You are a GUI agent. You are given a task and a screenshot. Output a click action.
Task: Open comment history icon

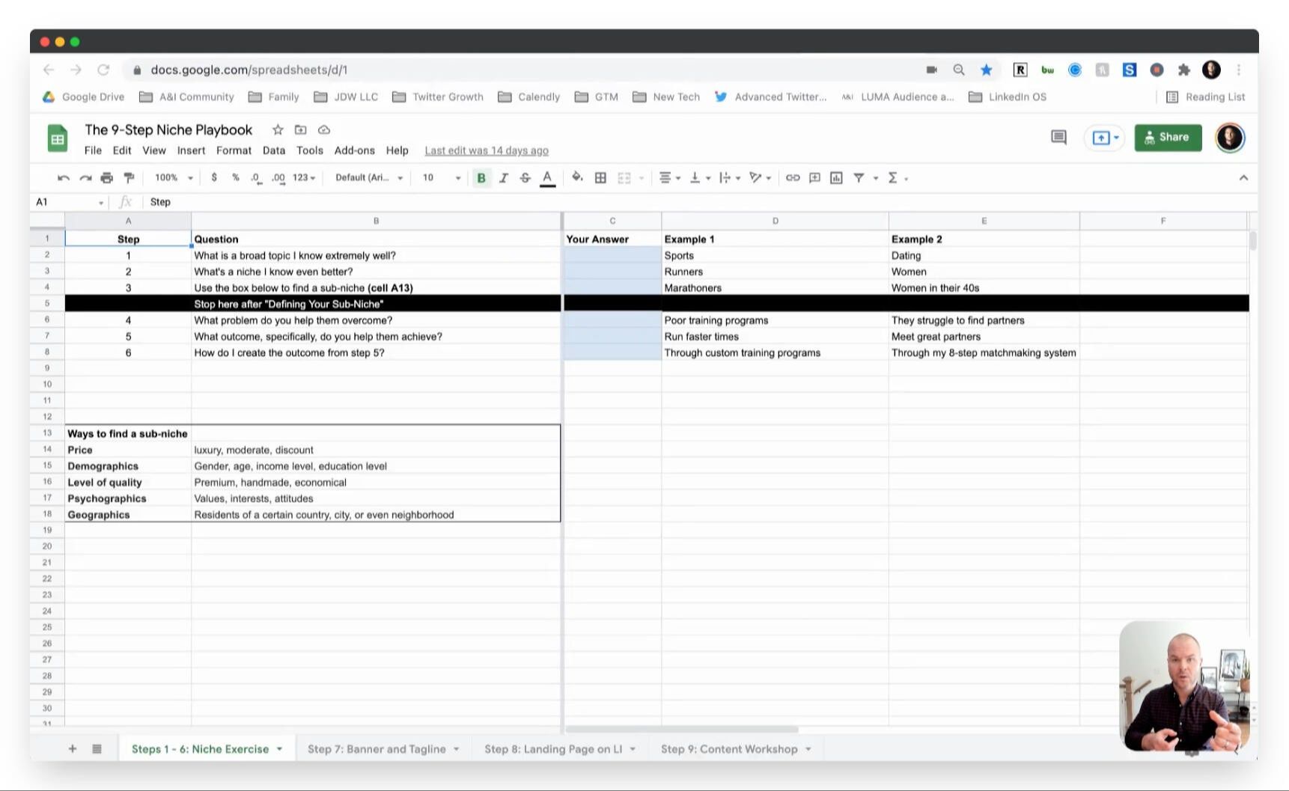point(1058,138)
